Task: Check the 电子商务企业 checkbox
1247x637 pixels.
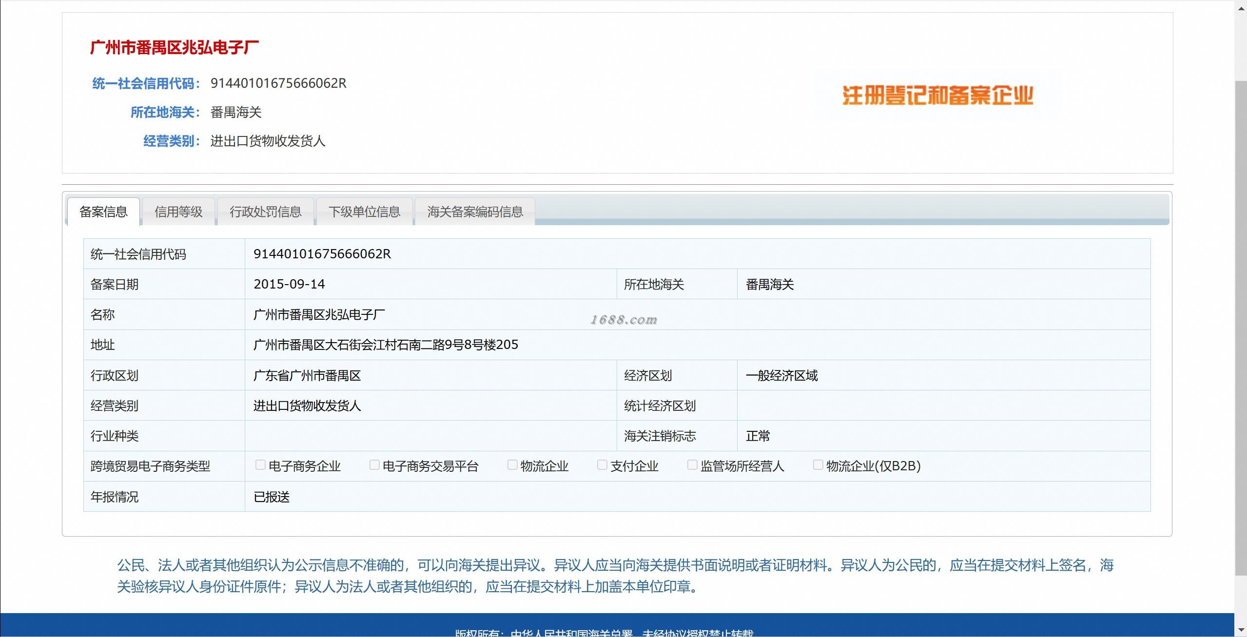Action: click(x=260, y=465)
